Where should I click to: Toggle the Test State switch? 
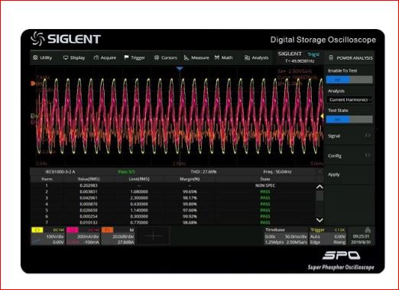click(349, 119)
